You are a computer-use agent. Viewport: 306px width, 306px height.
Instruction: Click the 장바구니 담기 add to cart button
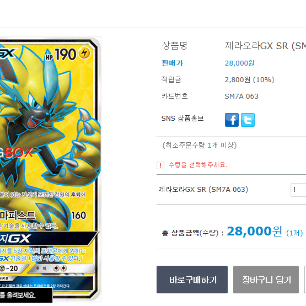pyautogui.click(x=266, y=280)
